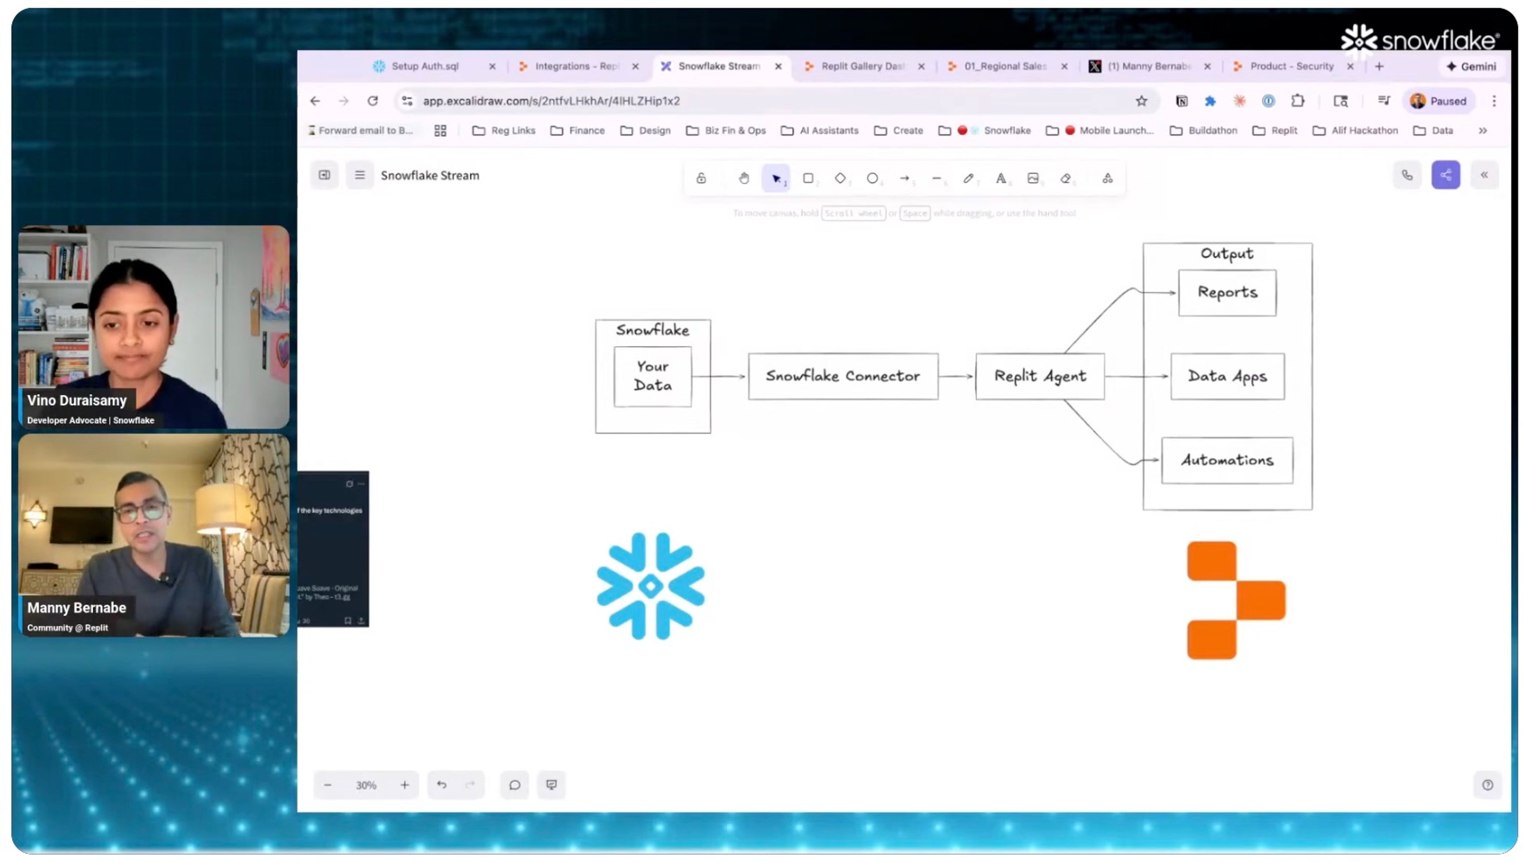The width and height of the screenshot is (1524, 862).
Task: Reset zoom via the 30% label
Action: (366, 785)
